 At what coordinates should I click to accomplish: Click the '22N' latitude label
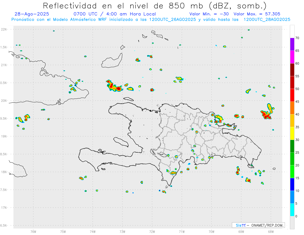[x=4, y=29]
